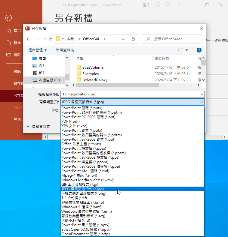This screenshot has width=228, height=237.
Task: Close the 另存新檔 save dialog
Action: [x=201, y=28]
